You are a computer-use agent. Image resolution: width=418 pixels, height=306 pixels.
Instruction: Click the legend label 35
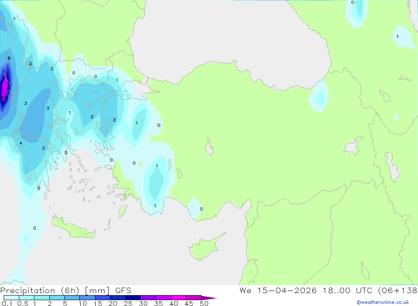158,303
